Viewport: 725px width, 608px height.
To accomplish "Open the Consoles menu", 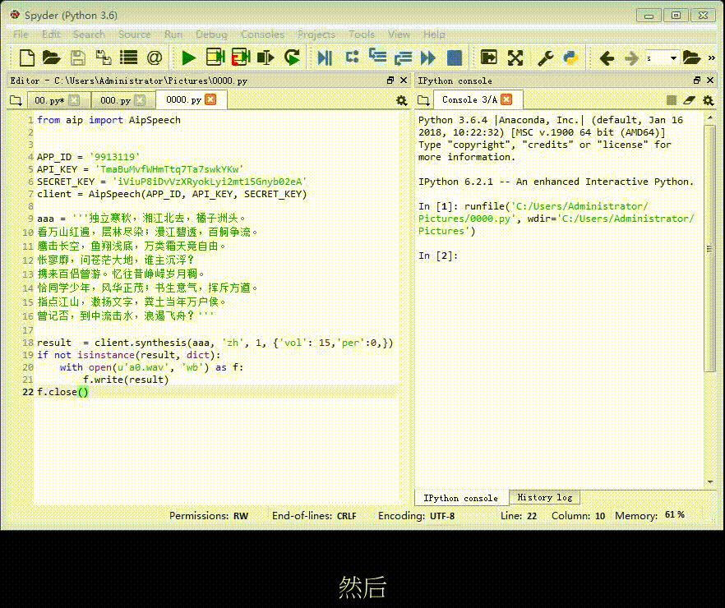I will pos(262,35).
